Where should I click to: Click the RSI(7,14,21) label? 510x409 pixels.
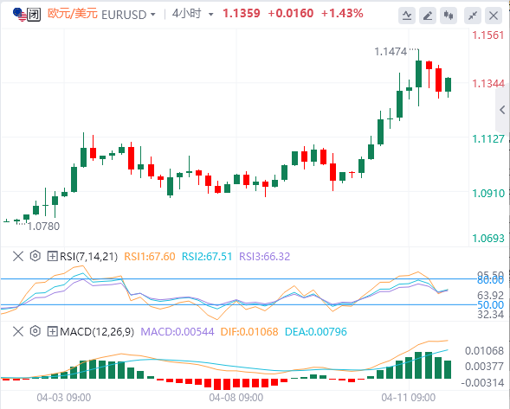(88, 257)
